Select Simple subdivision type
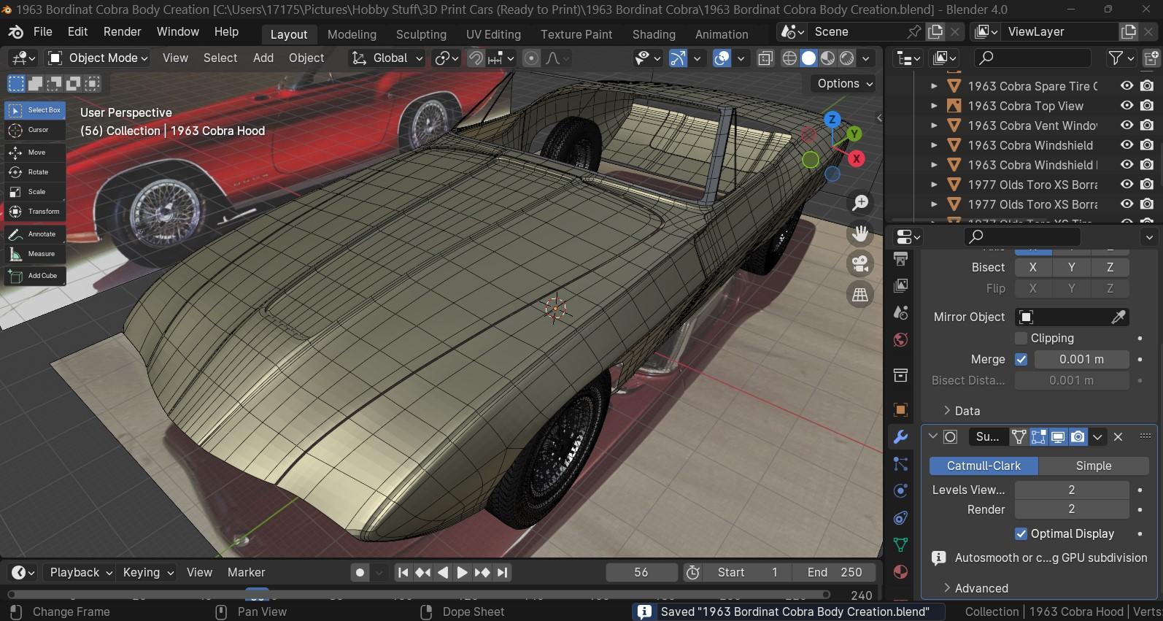The height and width of the screenshot is (621, 1163). click(1094, 466)
